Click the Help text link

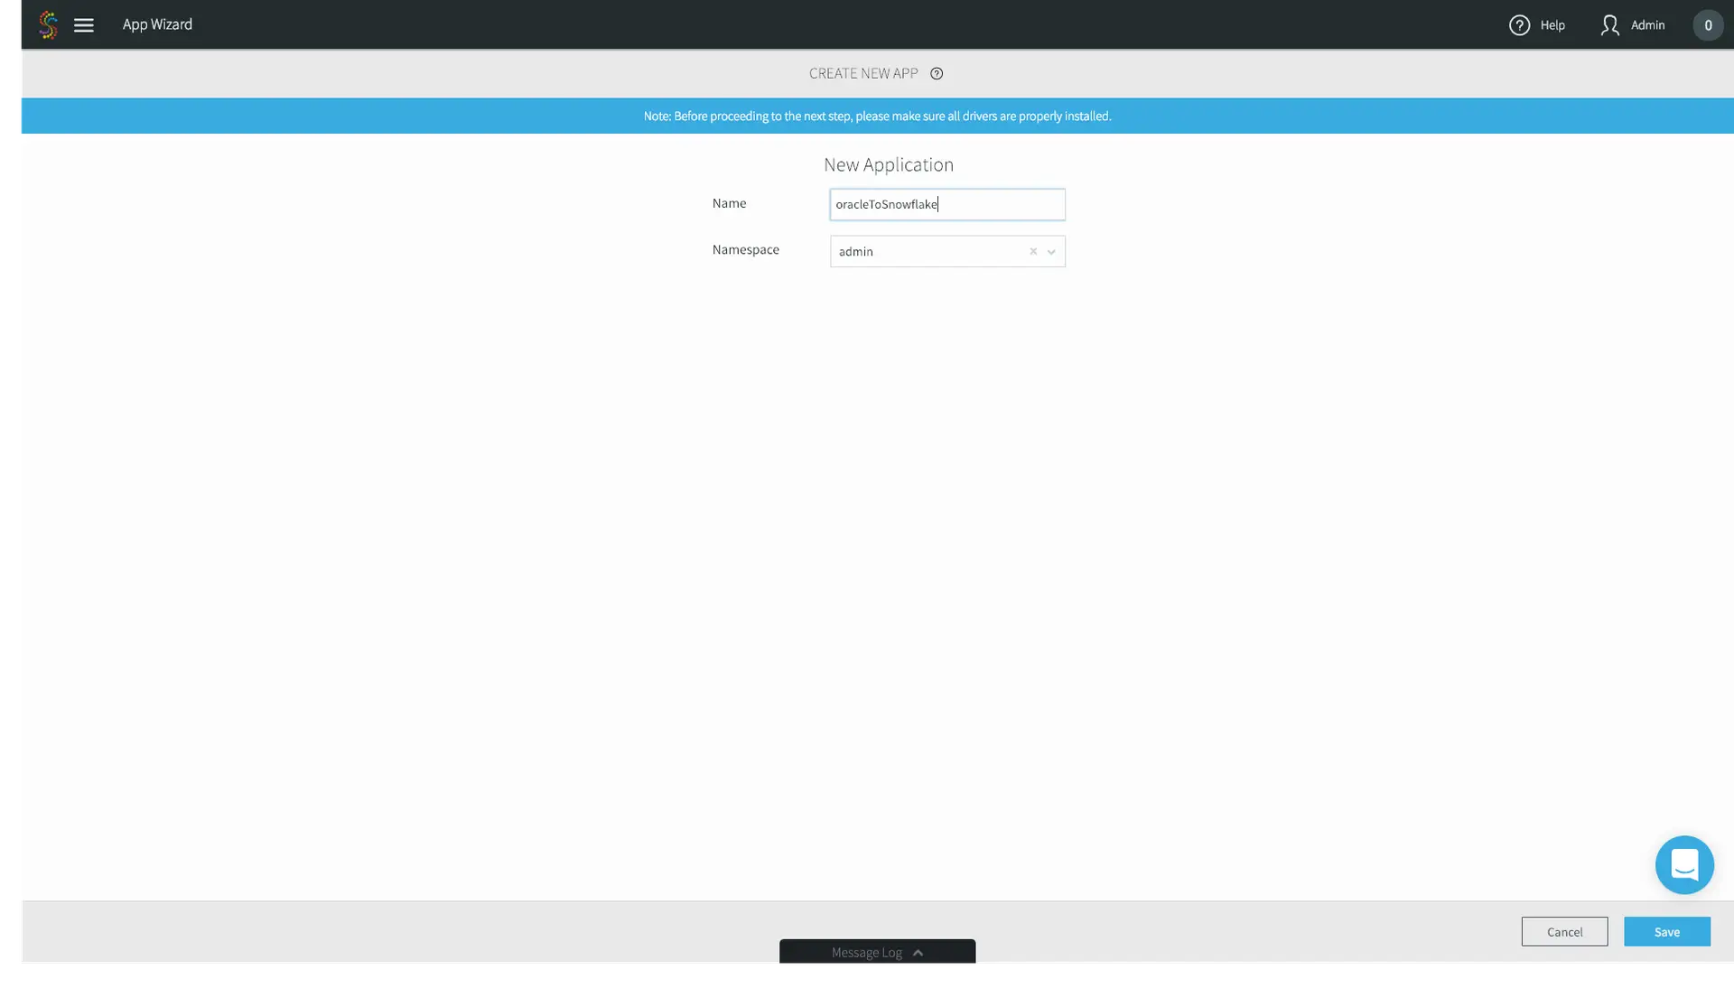coord(1552,25)
